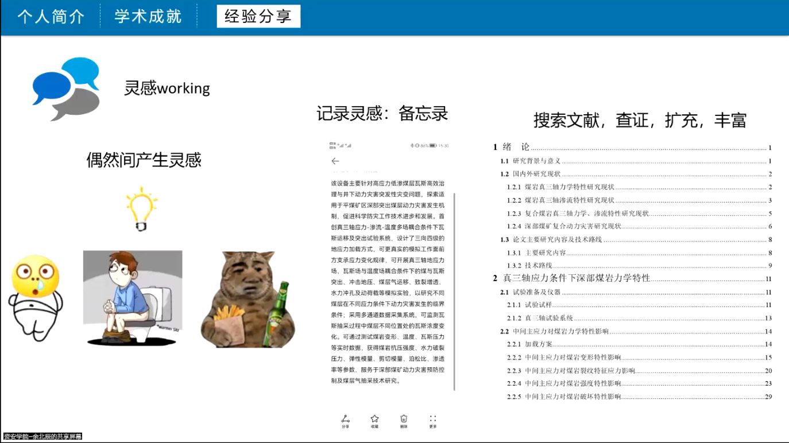Image resolution: width=789 pixels, height=443 pixels.
Task: Click the phone clock reading 15:30
Action: 444,146
